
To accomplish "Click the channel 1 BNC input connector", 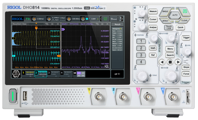I will [98, 97].
